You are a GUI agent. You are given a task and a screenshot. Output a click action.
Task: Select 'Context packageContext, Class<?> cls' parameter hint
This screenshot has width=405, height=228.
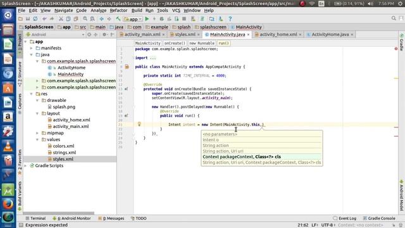point(261,156)
